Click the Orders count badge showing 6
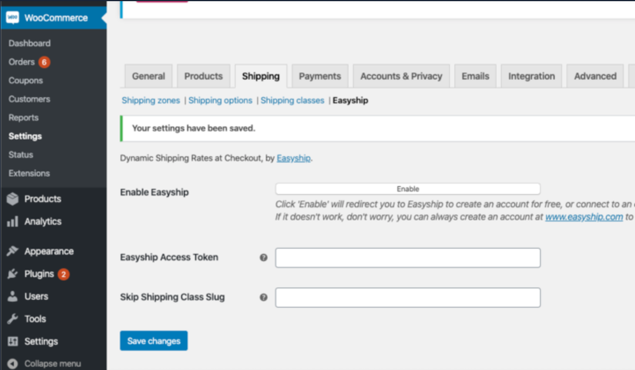Viewport: 635px width, 370px height. (44, 62)
